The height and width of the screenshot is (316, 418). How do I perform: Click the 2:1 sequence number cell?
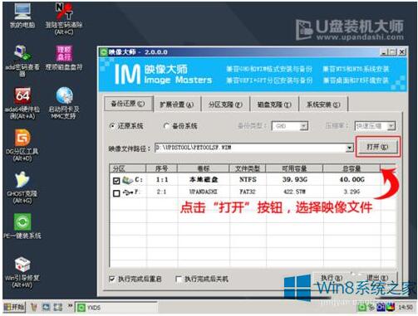(x=161, y=192)
